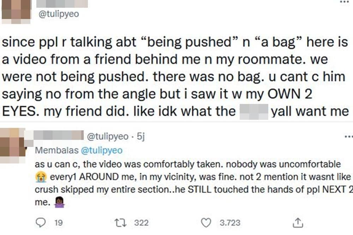Click the @tulipyeo handle under the top name
The height and width of the screenshot is (235, 353).
(x=59, y=14)
